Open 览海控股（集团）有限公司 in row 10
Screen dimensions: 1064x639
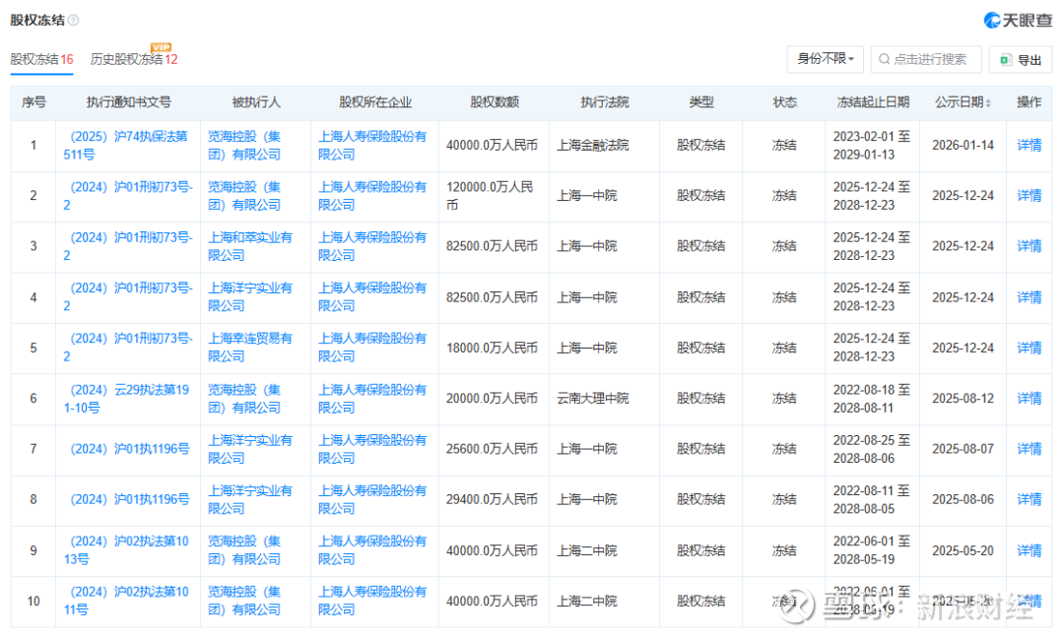click(x=244, y=601)
